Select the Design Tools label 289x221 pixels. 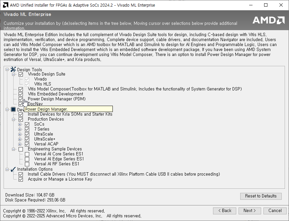point(30,70)
